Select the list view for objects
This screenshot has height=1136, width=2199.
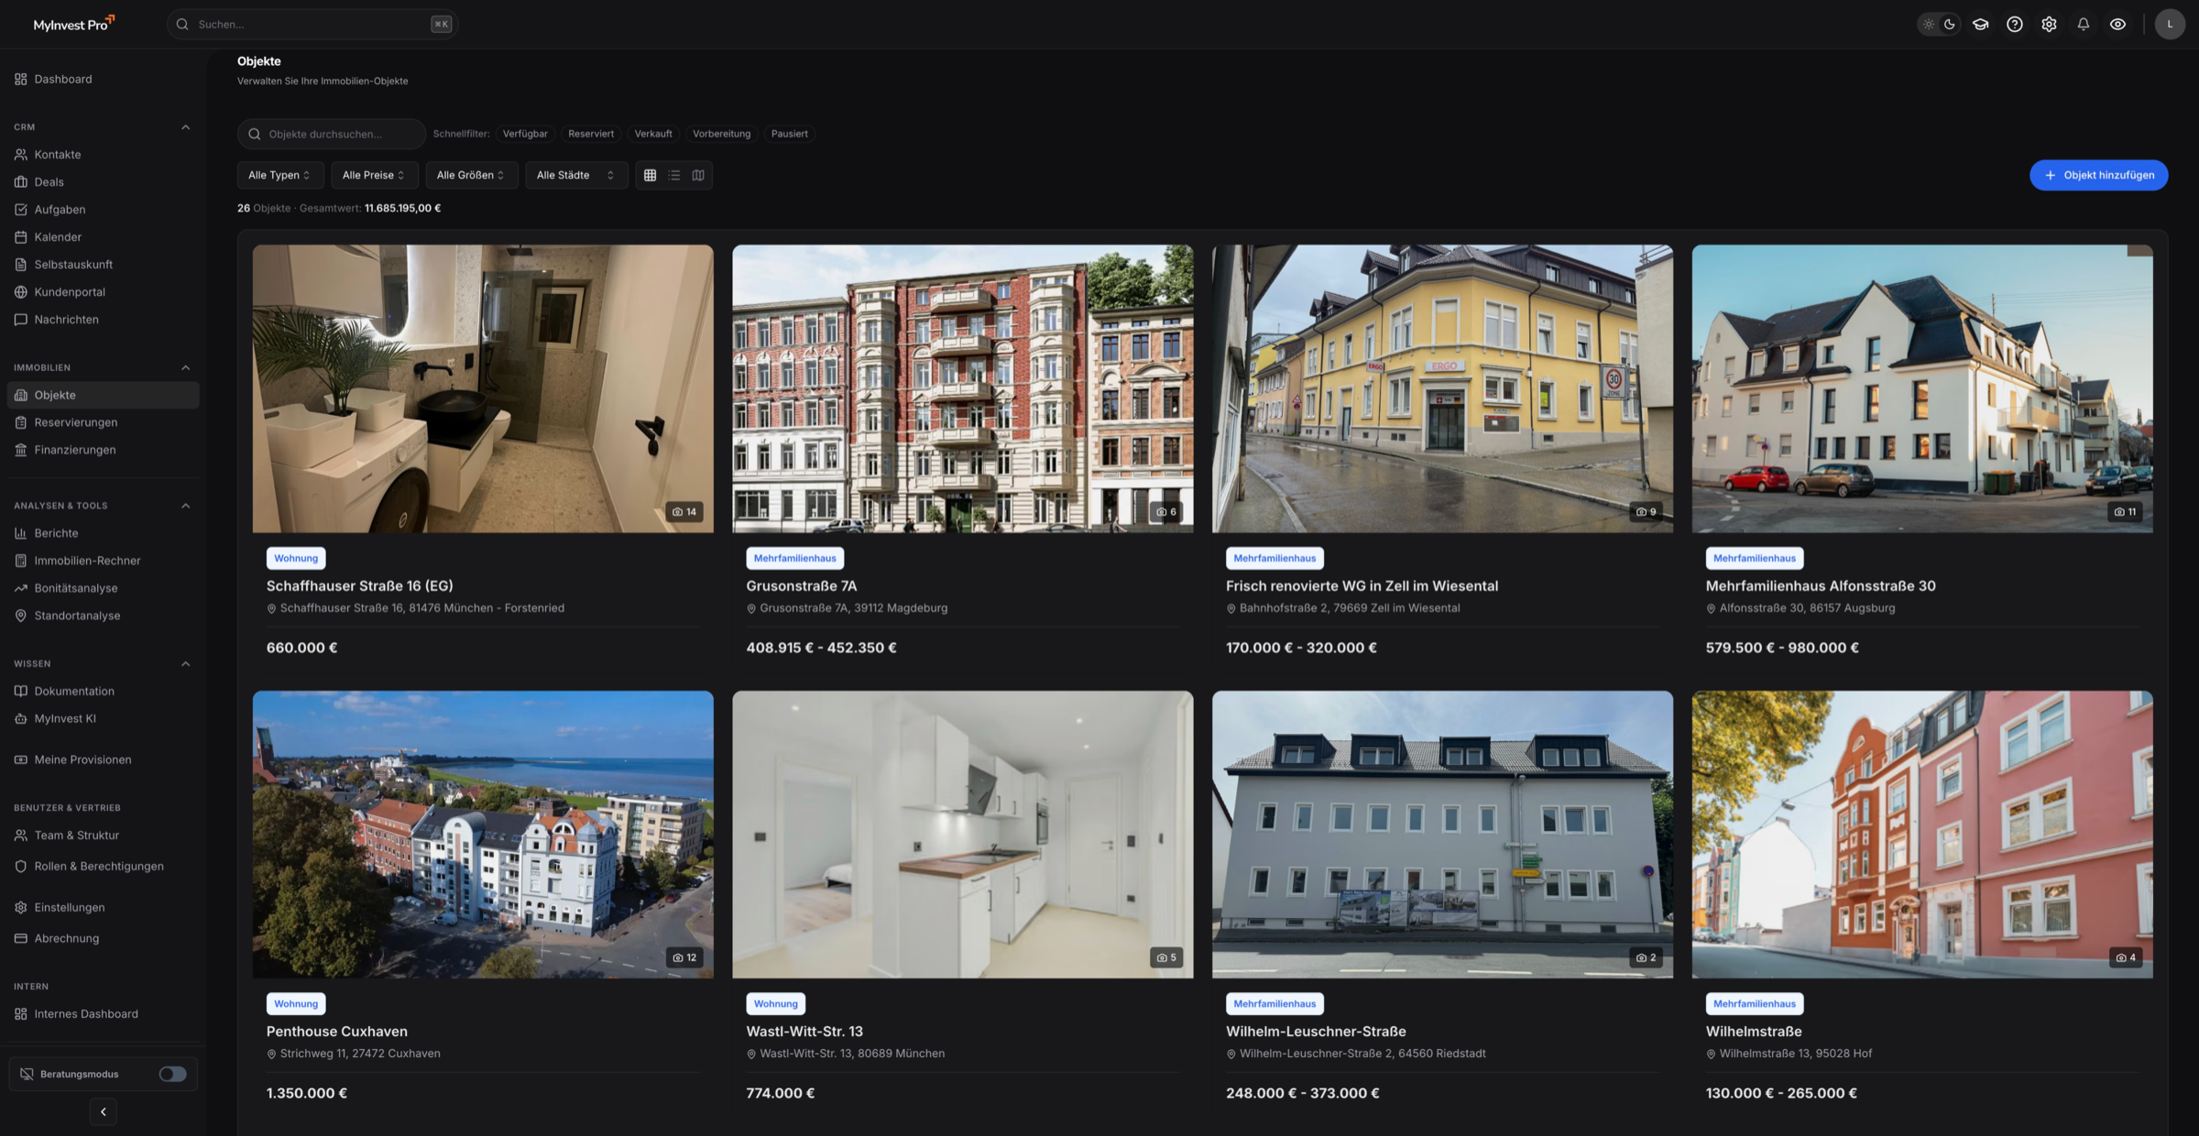click(x=674, y=175)
